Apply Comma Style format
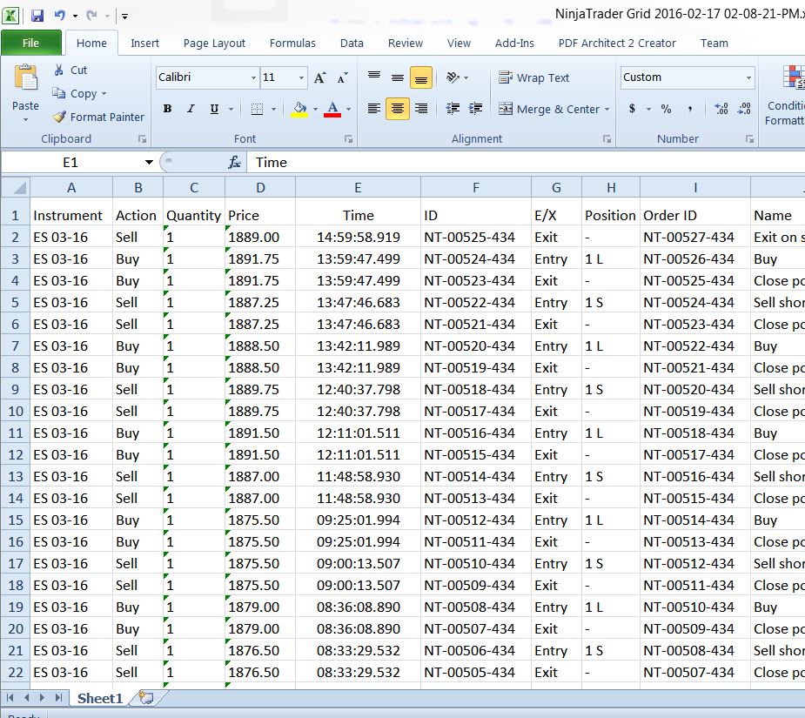Viewport: 805px width, 718px height. [x=690, y=109]
